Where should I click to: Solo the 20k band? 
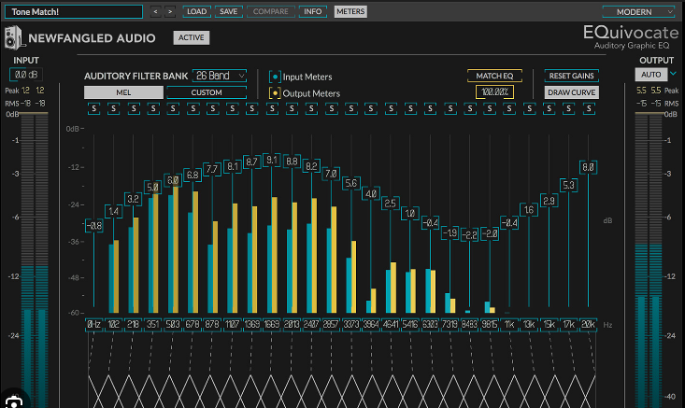pos(589,108)
